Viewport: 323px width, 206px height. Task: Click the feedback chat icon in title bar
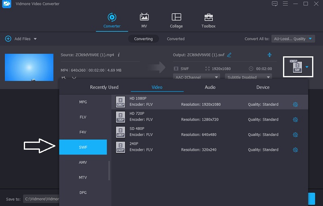click(275, 4)
